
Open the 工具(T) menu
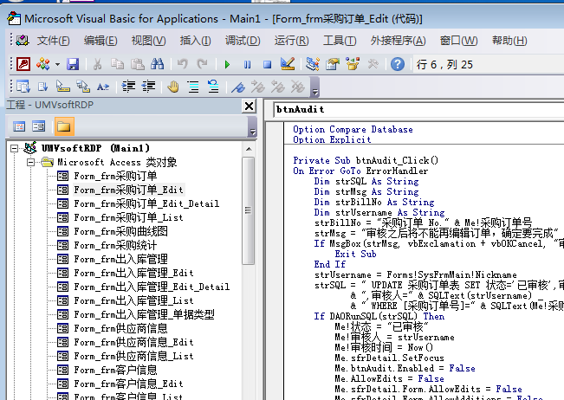coord(340,41)
